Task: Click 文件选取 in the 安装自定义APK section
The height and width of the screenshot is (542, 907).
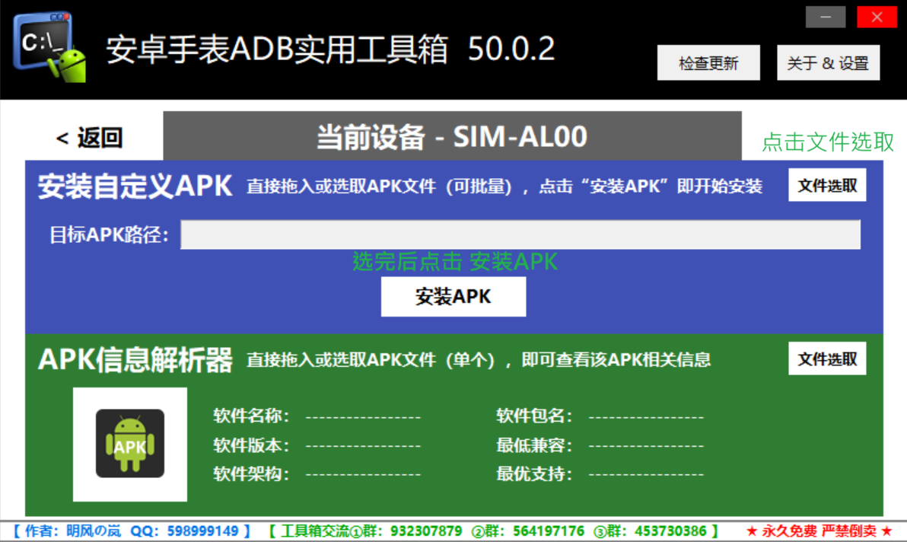Action: pos(827,186)
